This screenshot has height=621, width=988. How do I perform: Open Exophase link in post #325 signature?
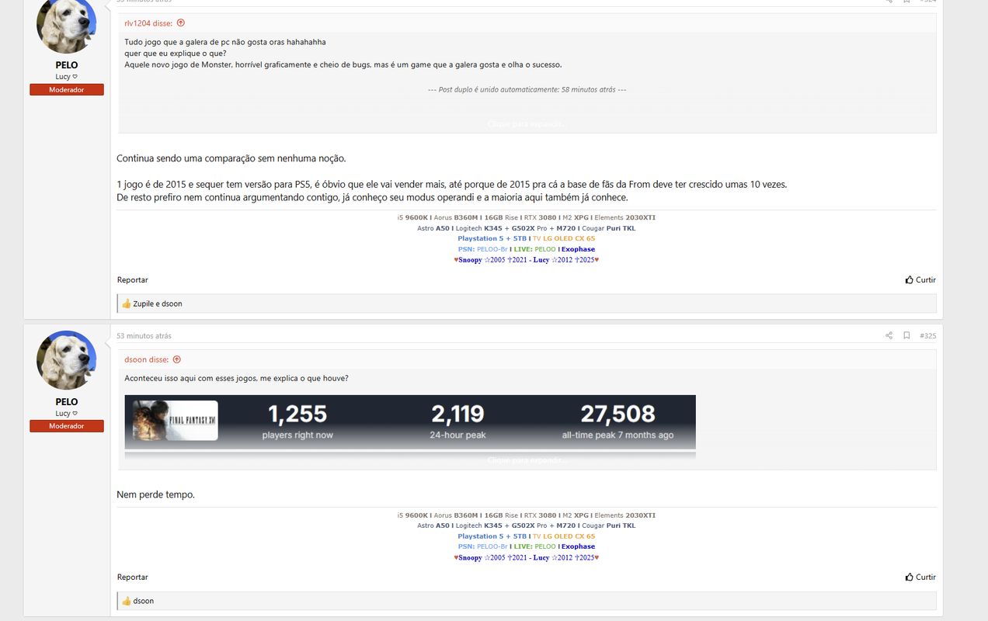coord(578,546)
